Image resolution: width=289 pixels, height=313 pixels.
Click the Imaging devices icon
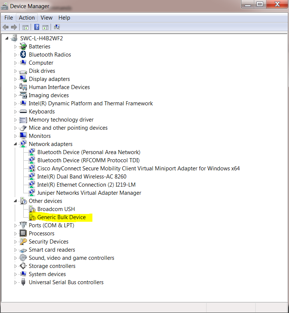point(23,95)
